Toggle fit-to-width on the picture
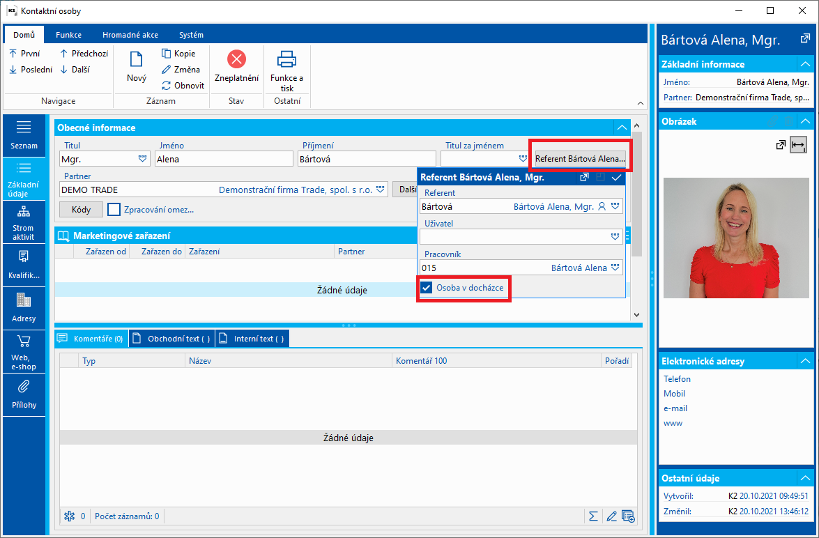This screenshot has height=538, width=819. pyautogui.click(x=798, y=145)
